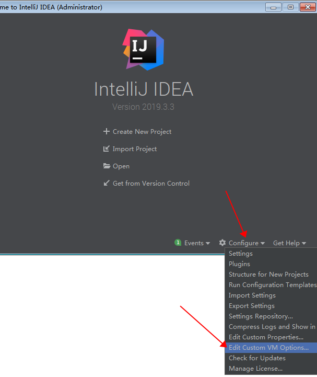Click the Import Project arrow icon
317x377 pixels.
[x=107, y=149]
